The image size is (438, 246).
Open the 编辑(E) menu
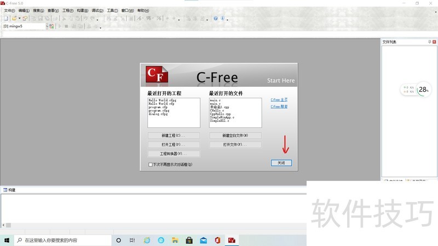tap(24, 10)
